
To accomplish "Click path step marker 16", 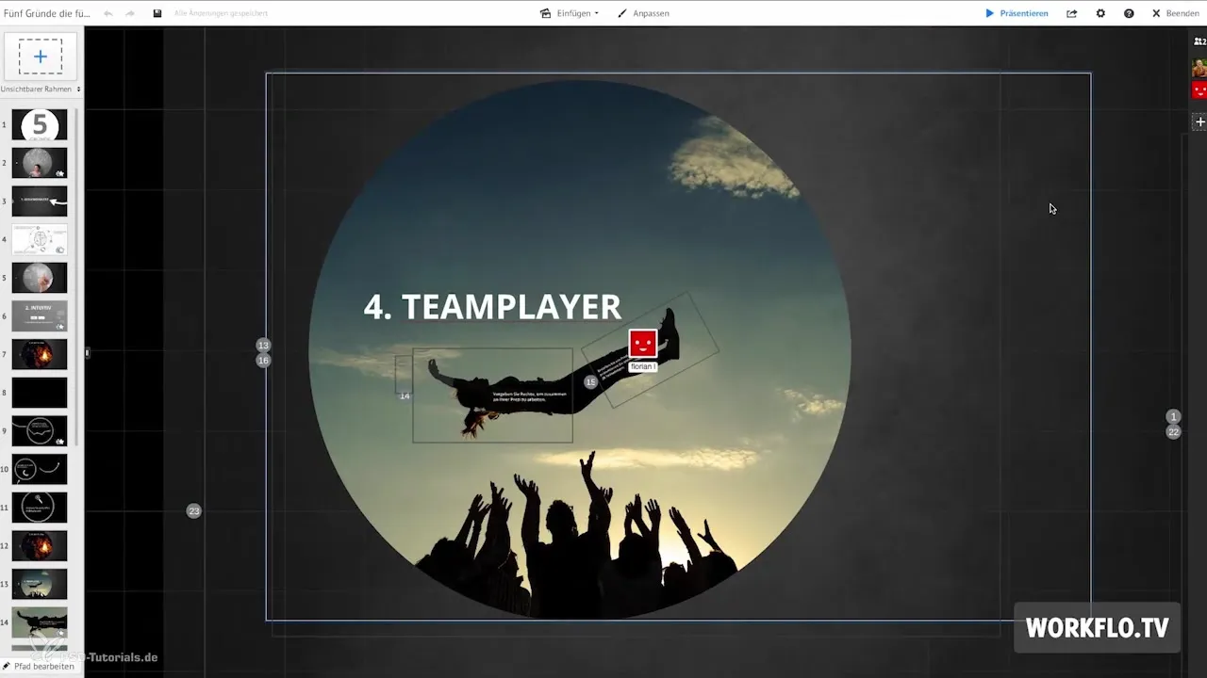I will (x=263, y=361).
